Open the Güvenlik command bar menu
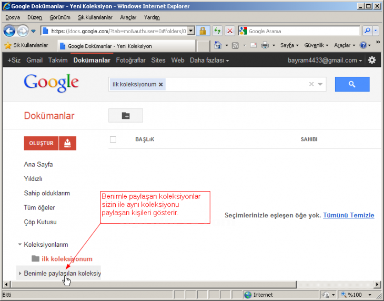 (316, 45)
